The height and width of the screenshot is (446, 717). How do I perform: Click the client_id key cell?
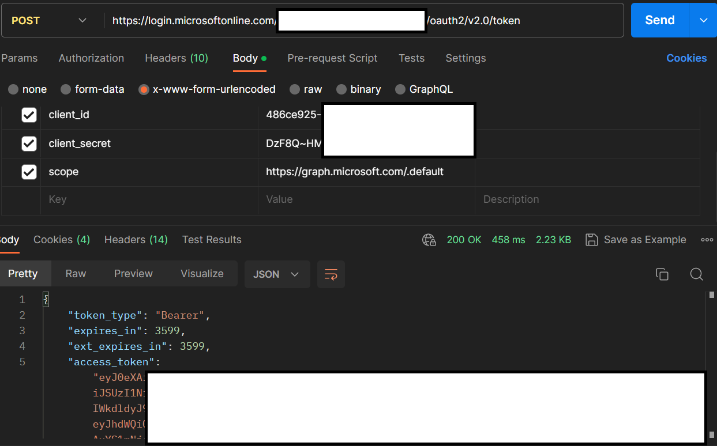click(x=149, y=115)
